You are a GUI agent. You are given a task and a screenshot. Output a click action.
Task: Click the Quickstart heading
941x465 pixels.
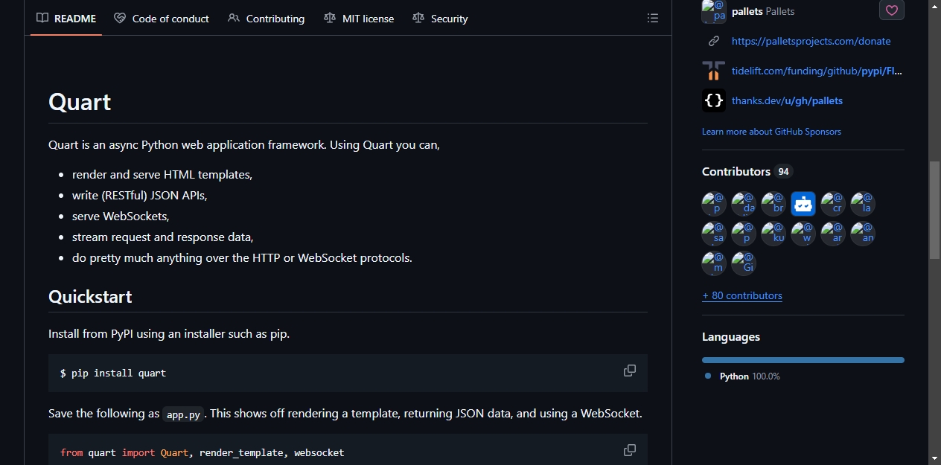point(90,296)
